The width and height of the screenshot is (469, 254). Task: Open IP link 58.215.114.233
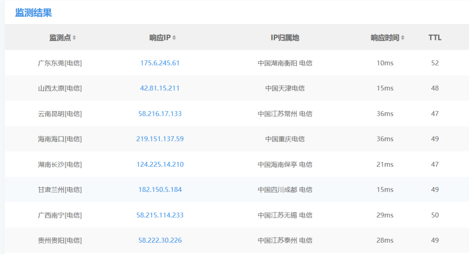(x=160, y=215)
